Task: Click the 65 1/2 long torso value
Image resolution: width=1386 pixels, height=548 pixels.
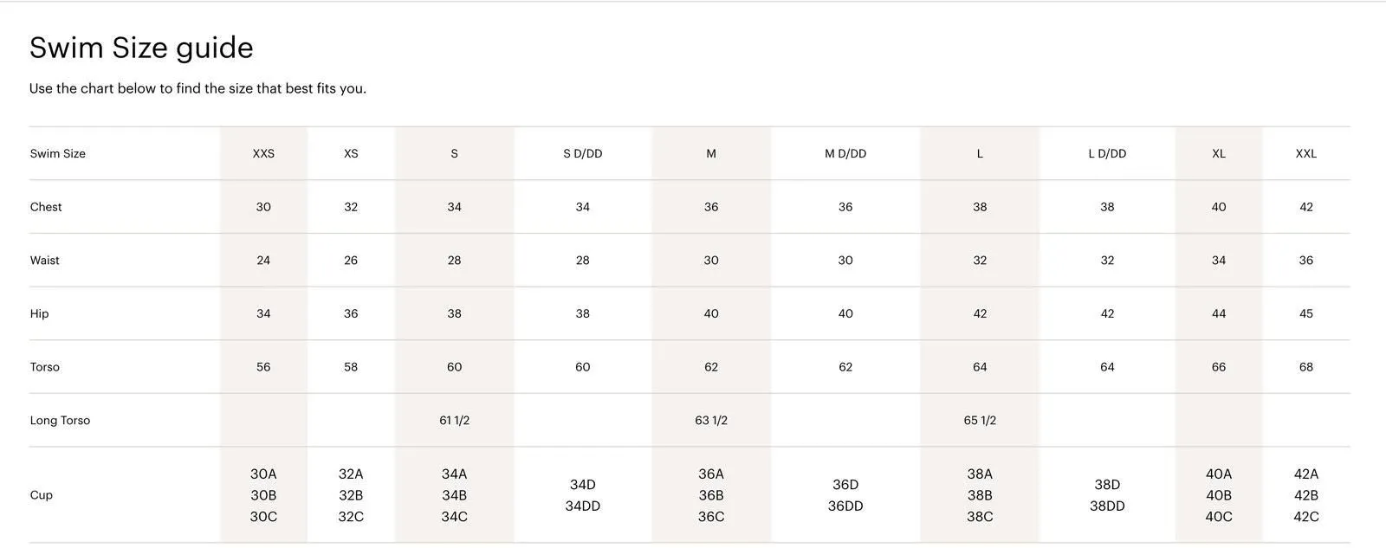Action: pyautogui.click(x=980, y=421)
